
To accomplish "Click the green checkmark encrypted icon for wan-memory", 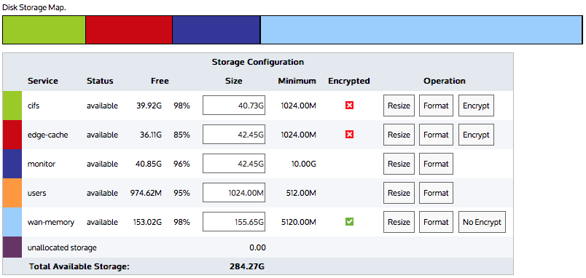I will [349, 222].
